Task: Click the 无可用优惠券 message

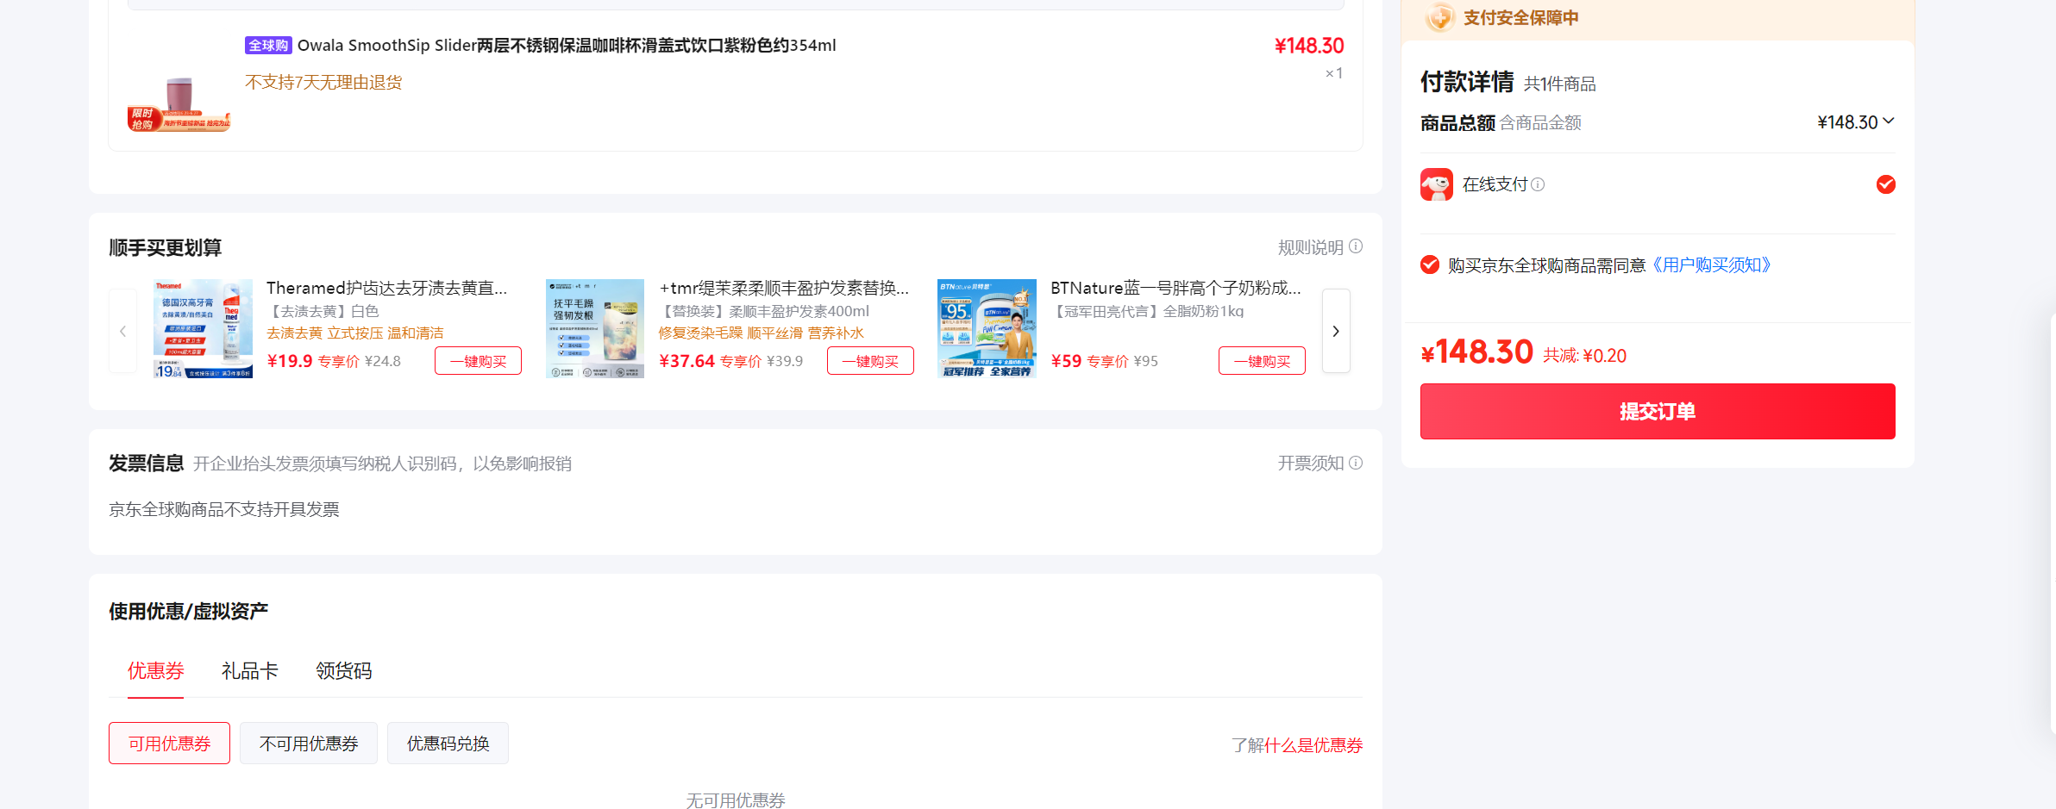Action: tap(736, 800)
